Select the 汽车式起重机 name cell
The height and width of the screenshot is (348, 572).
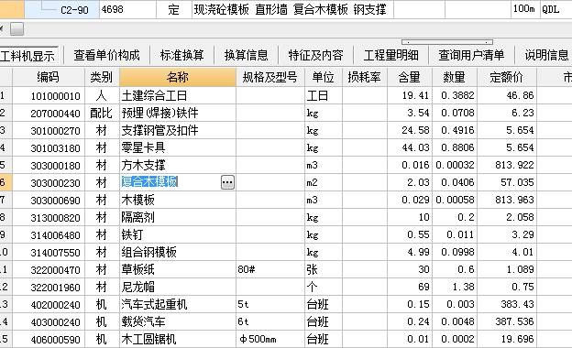(x=178, y=304)
